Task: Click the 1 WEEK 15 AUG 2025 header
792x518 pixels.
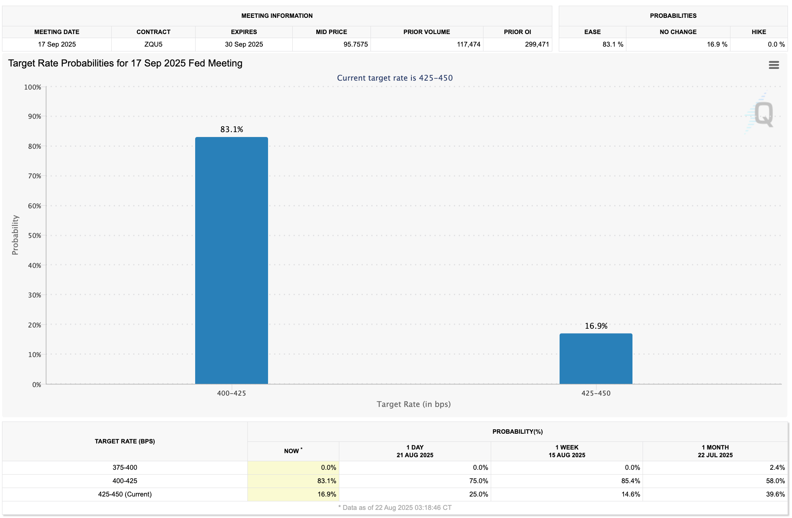Action: pyautogui.click(x=566, y=451)
